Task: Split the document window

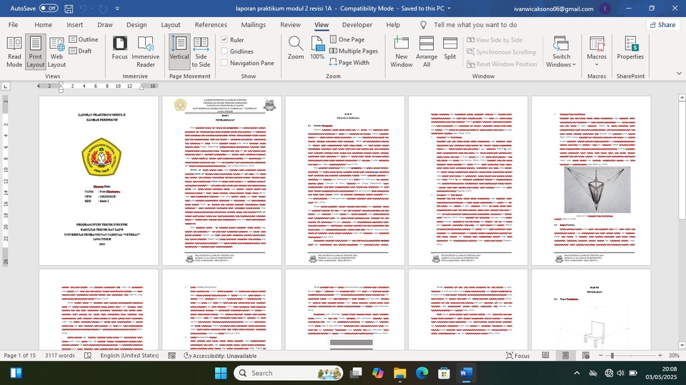Action: click(449, 48)
